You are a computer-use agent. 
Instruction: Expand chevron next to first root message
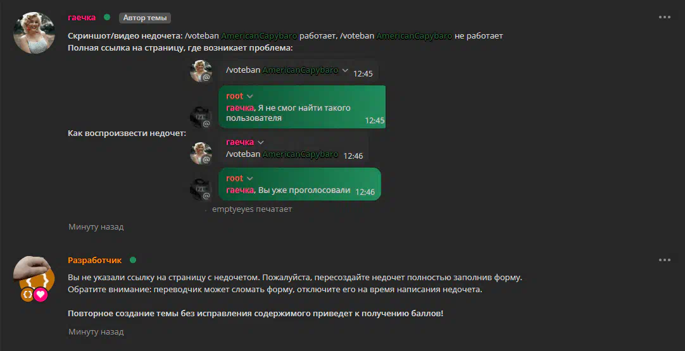pyautogui.click(x=250, y=96)
